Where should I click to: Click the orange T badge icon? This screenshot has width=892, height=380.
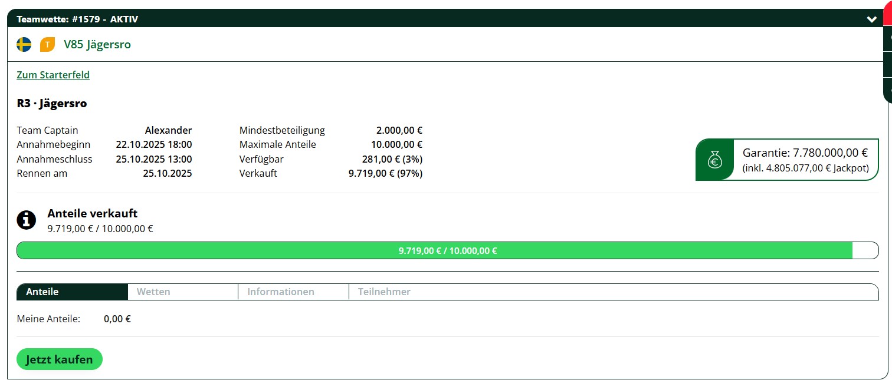47,45
